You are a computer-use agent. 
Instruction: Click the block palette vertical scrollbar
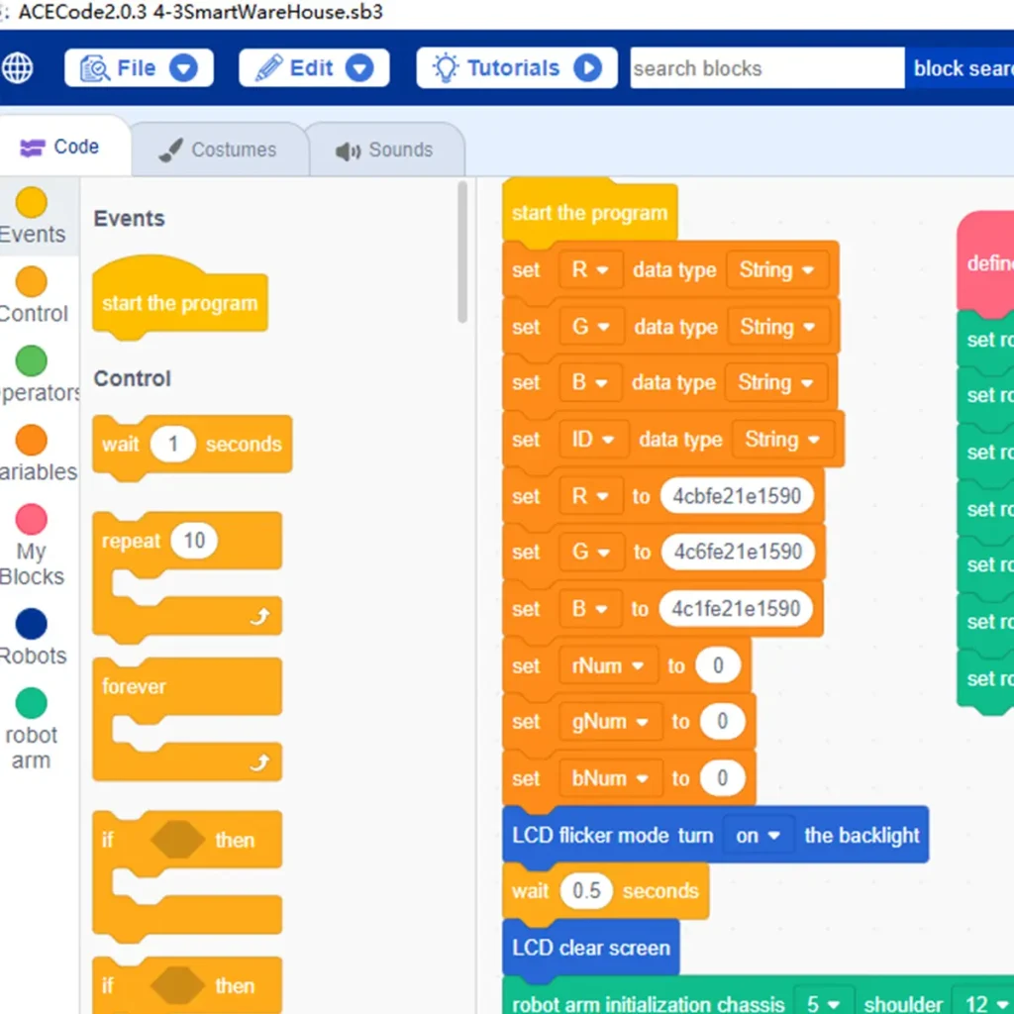pyautogui.click(x=462, y=253)
